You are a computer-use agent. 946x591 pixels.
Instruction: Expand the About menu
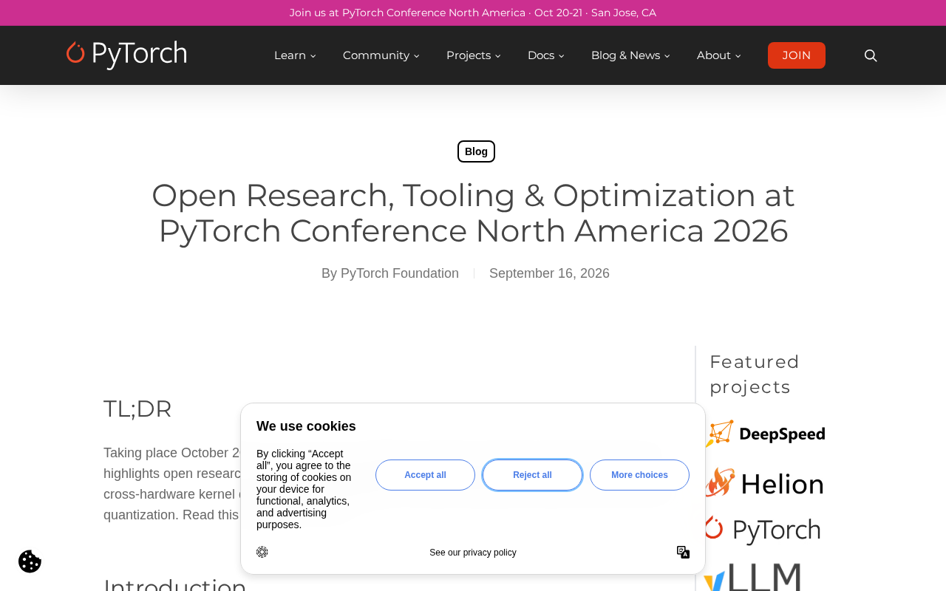(718, 55)
